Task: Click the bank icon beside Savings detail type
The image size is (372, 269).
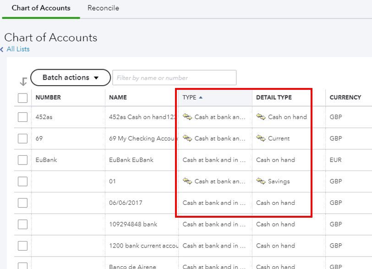Action: tap(261, 181)
